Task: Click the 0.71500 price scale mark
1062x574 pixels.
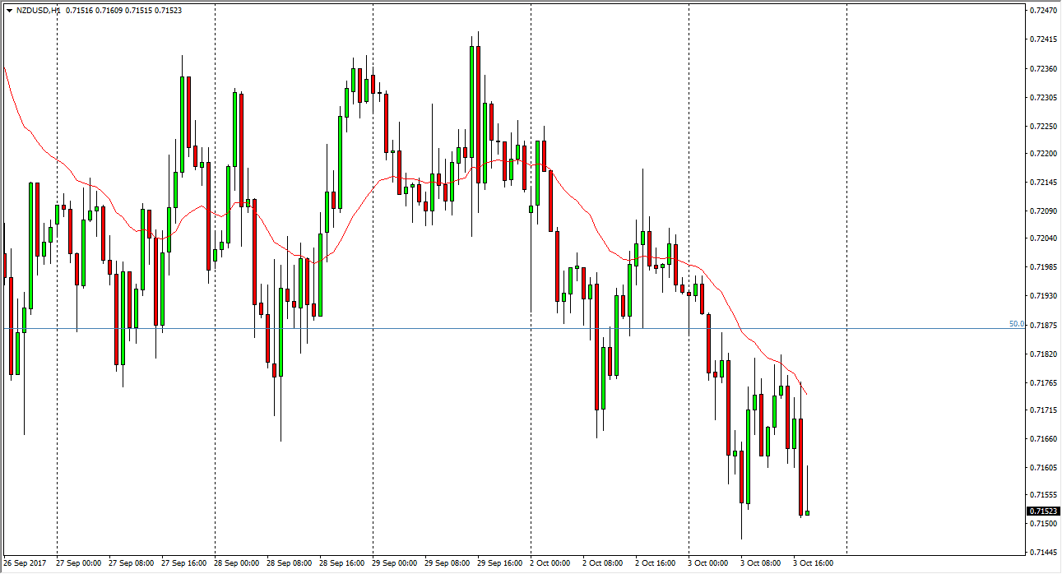Action: click(1042, 523)
